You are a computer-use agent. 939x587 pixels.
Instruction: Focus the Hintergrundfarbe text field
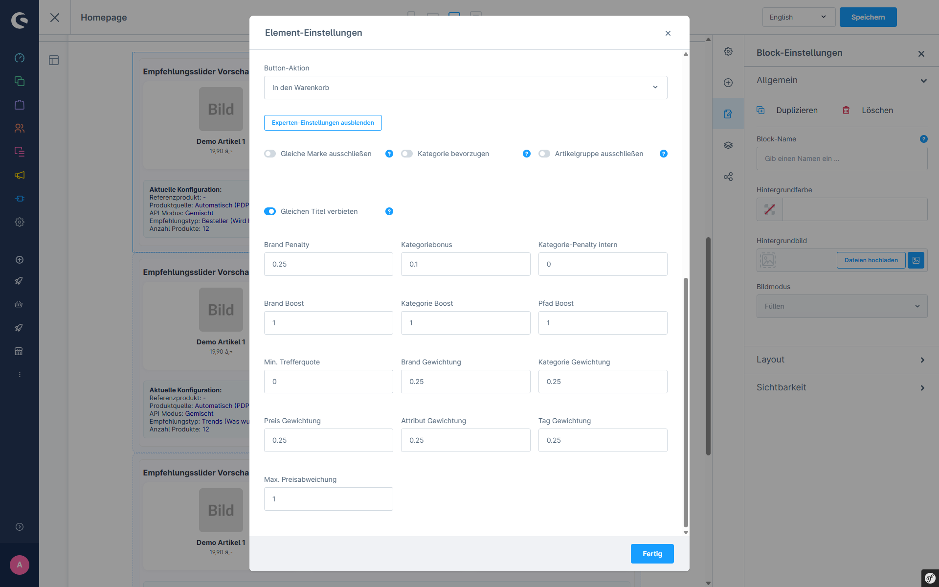(855, 209)
